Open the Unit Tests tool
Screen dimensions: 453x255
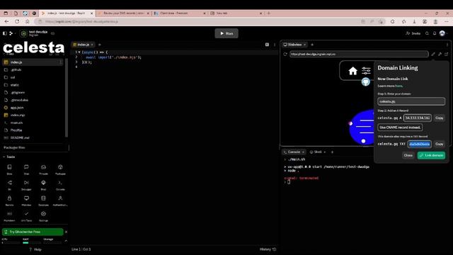(26, 216)
